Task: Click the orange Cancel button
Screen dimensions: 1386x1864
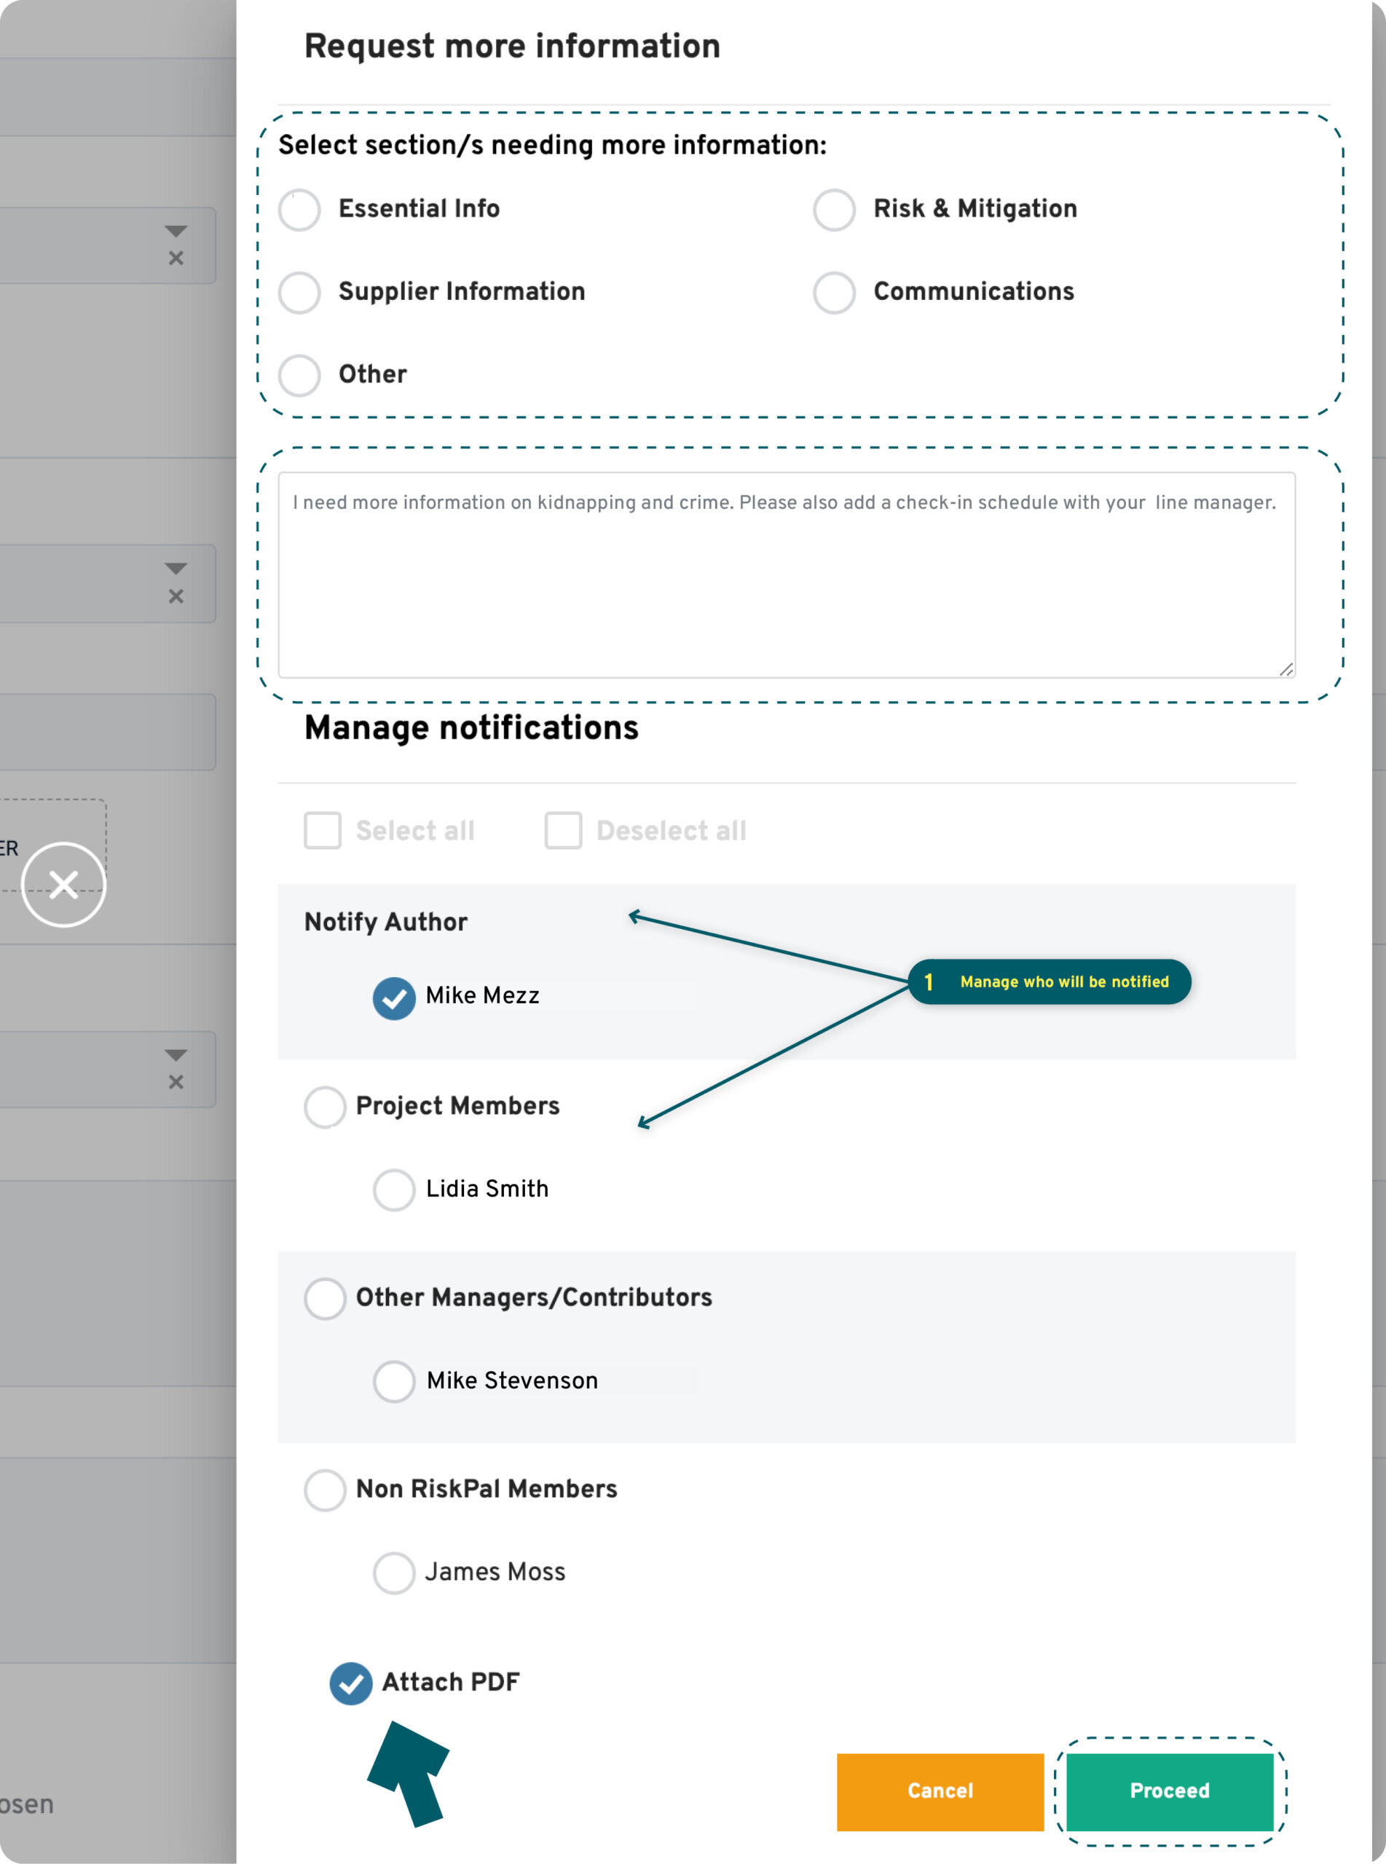Action: [940, 1791]
